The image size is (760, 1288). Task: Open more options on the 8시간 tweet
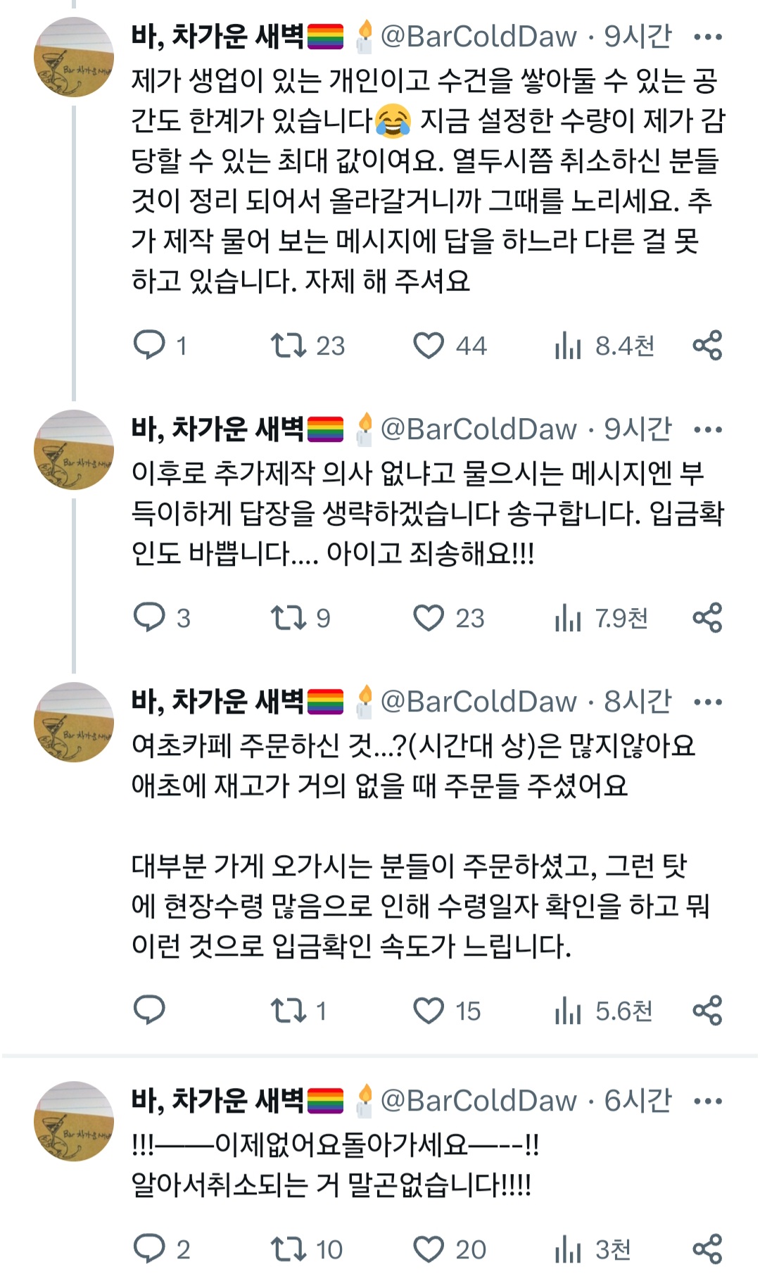click(x=707, y=702)
